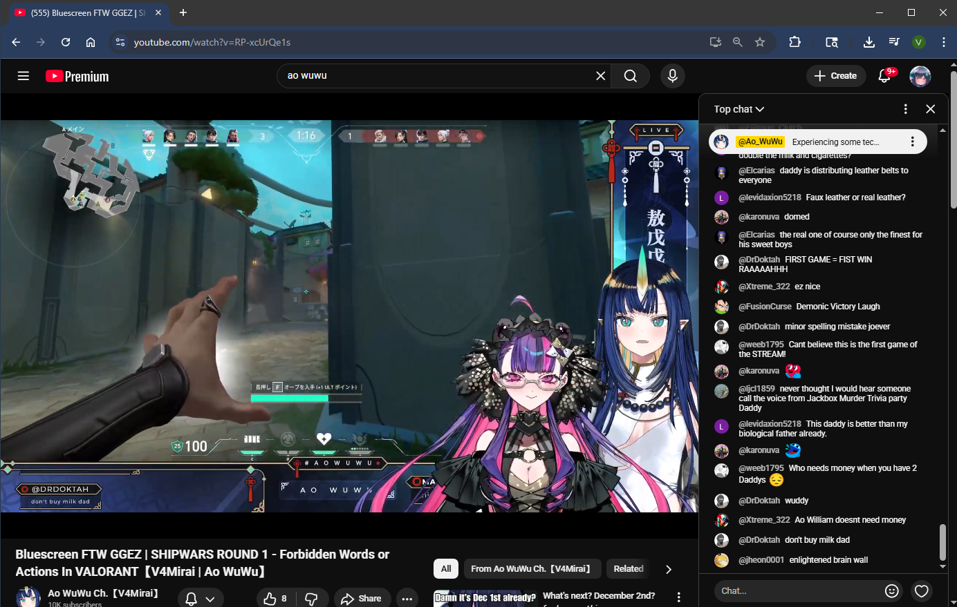The image size is (957, 607).
Task: Open media controls icon
Action: pyautogui.click(x=894, y=42)
